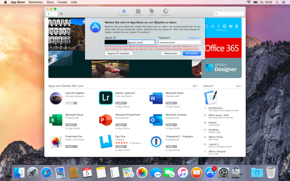Open Wi-Fi status in menu bar
Viewport: 290px width, 181px height.
pos(249,2)
